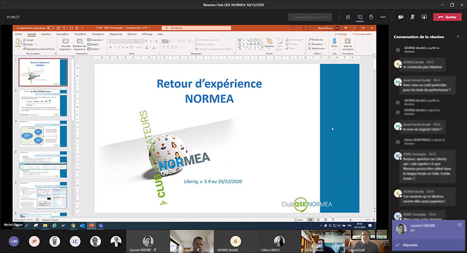Toggle the microphone mute icon
This screenshot has height=253, width=467.
(413, 17)
